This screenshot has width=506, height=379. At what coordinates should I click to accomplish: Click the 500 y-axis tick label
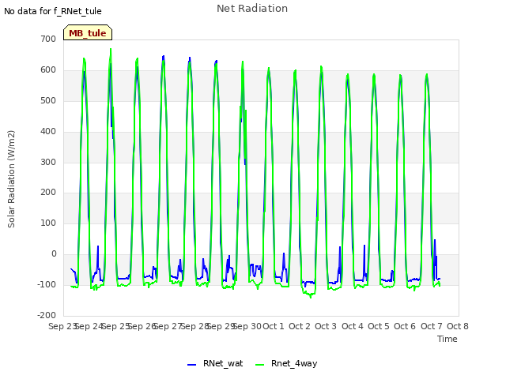click(48, 101)
